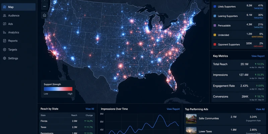Open View Report link in Key Metrics
Image resolution: width=268 pixels, height=134 pixels.
pos(258,56)
